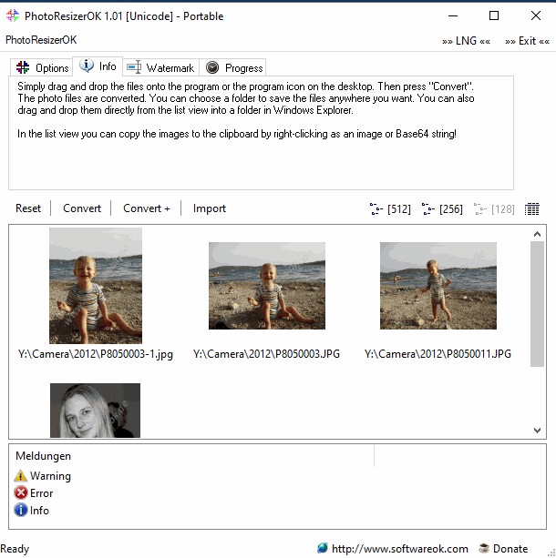
Task: Click the Y:\Camera\2012\P8050003.JPG file name
Action: point(266,354)
